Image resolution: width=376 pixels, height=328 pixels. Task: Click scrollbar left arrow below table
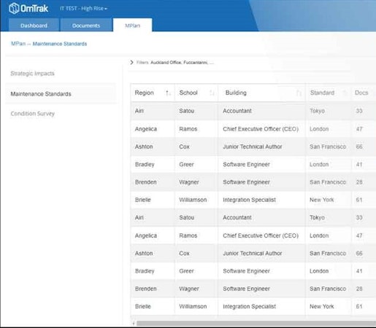[134, 324]
